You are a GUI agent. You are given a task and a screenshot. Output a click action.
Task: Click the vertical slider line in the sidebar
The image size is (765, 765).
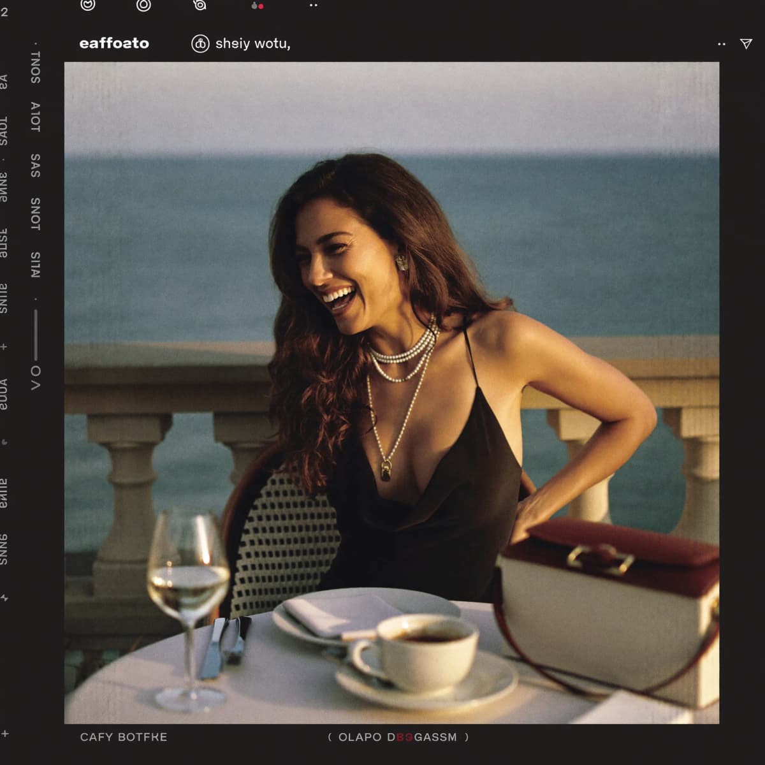(36, 335)
